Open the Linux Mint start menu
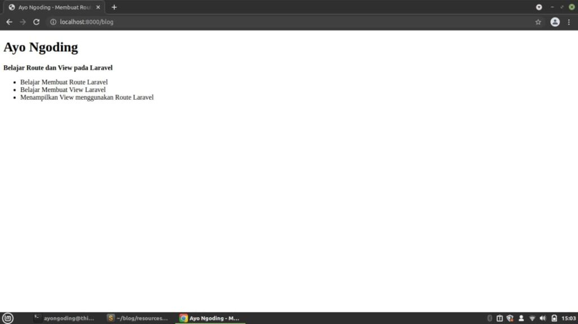 pos(8,318)
